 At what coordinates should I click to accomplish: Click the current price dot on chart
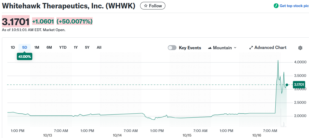point(287,85)
